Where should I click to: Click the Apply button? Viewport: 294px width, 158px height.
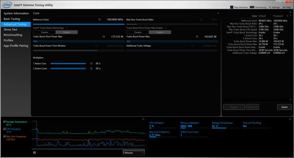click(x=234, y=107)
